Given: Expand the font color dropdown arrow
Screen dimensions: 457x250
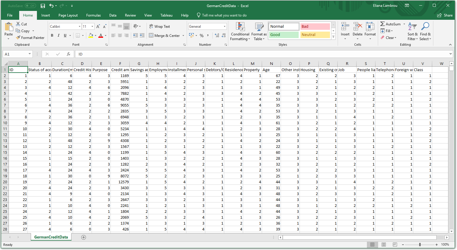Looking at the screenshot, I should pos(105,36).
